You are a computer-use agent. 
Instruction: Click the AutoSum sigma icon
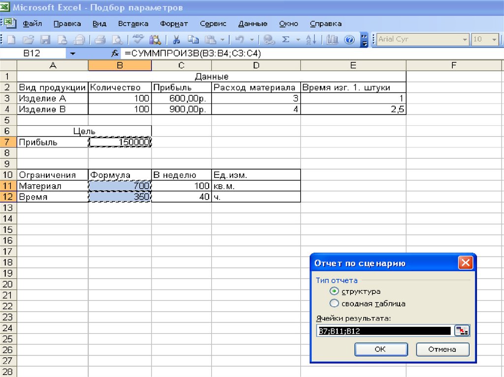point(285,39)
